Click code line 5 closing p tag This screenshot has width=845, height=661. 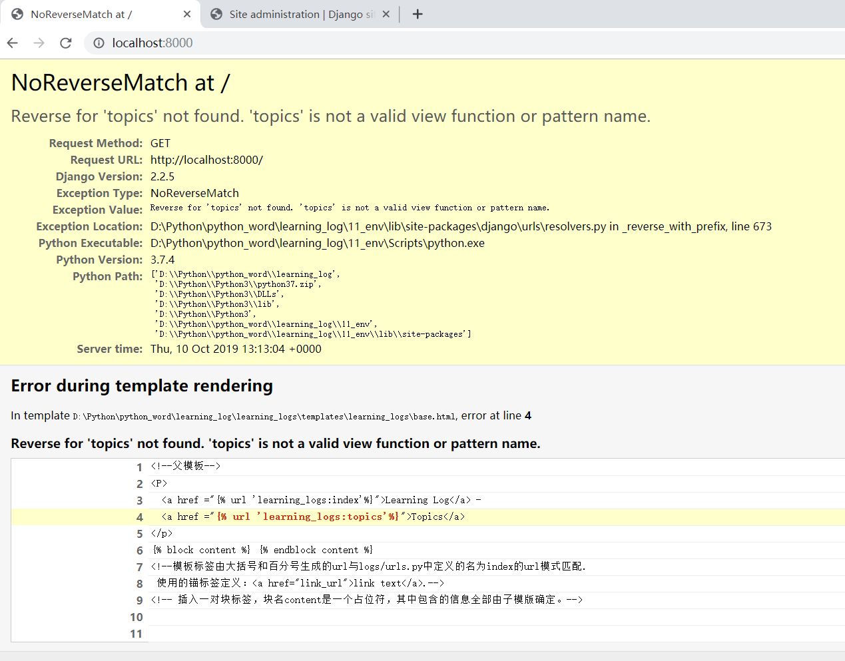(162, 533)
